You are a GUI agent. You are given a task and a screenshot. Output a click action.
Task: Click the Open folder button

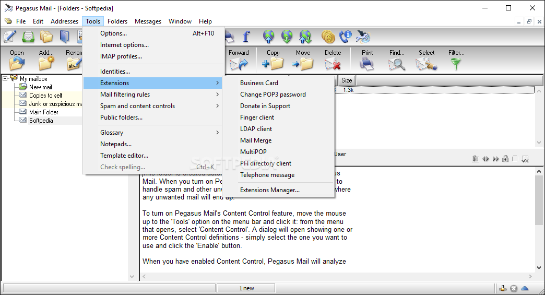coord(17,60)
